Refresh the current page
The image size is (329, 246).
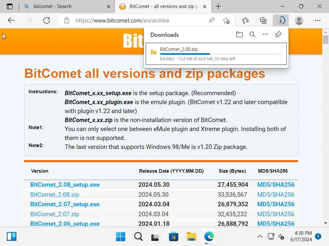[46, 20]
